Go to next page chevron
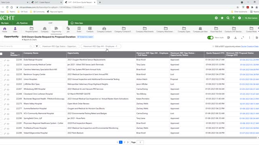The image size is (259, 145). pos(128,142)
